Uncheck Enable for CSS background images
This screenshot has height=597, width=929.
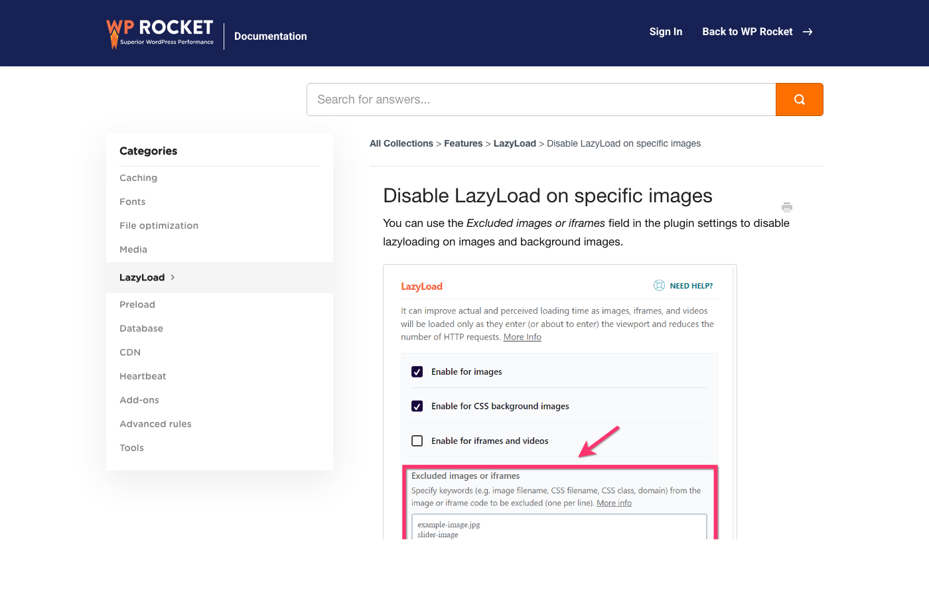[x=417, y=405]
